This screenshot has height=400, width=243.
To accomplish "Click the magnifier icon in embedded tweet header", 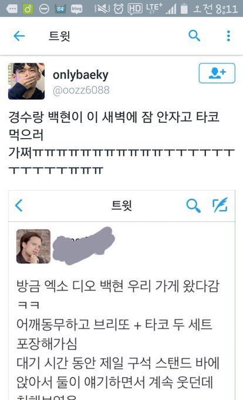I will pyautogui.click(x=193, y=206).
